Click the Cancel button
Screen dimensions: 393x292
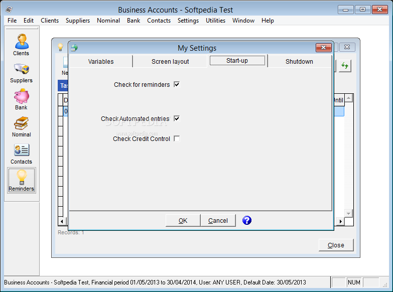pos(218,221)
